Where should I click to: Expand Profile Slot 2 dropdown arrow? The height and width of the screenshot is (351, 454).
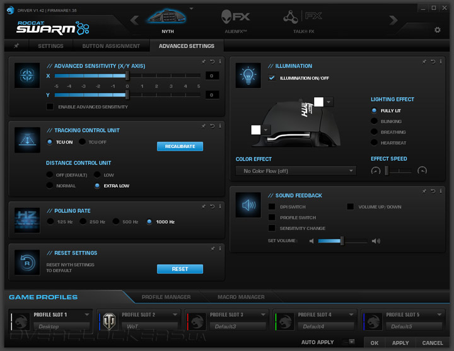[175, 314]
